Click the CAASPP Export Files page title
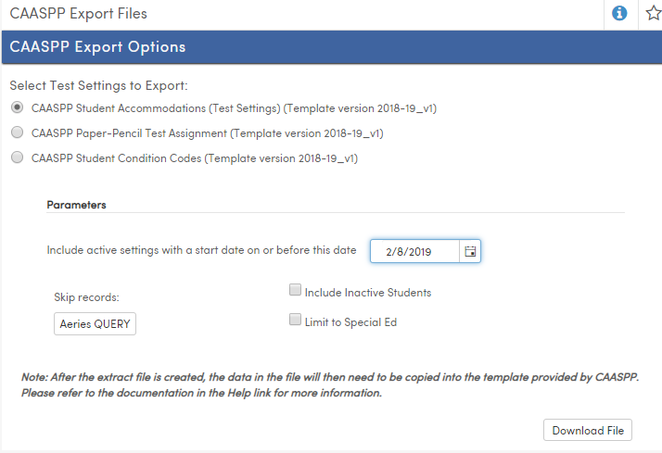 pos(79,14)
